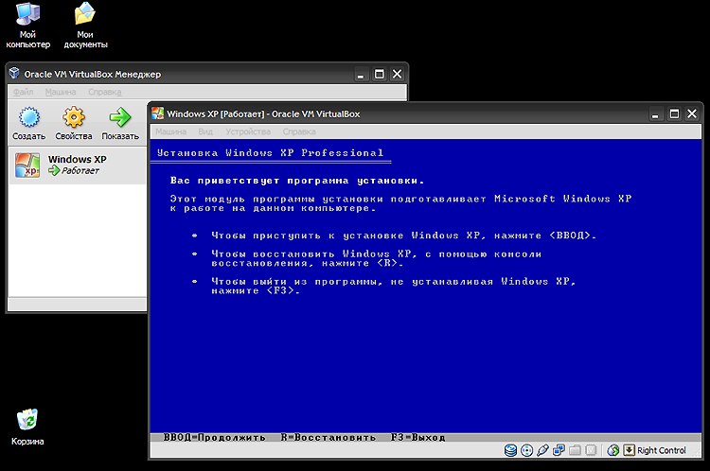Screen dimensions: 710x471
Task: Click the shared folders indicator icon
Action: click(x=574, y=450)
